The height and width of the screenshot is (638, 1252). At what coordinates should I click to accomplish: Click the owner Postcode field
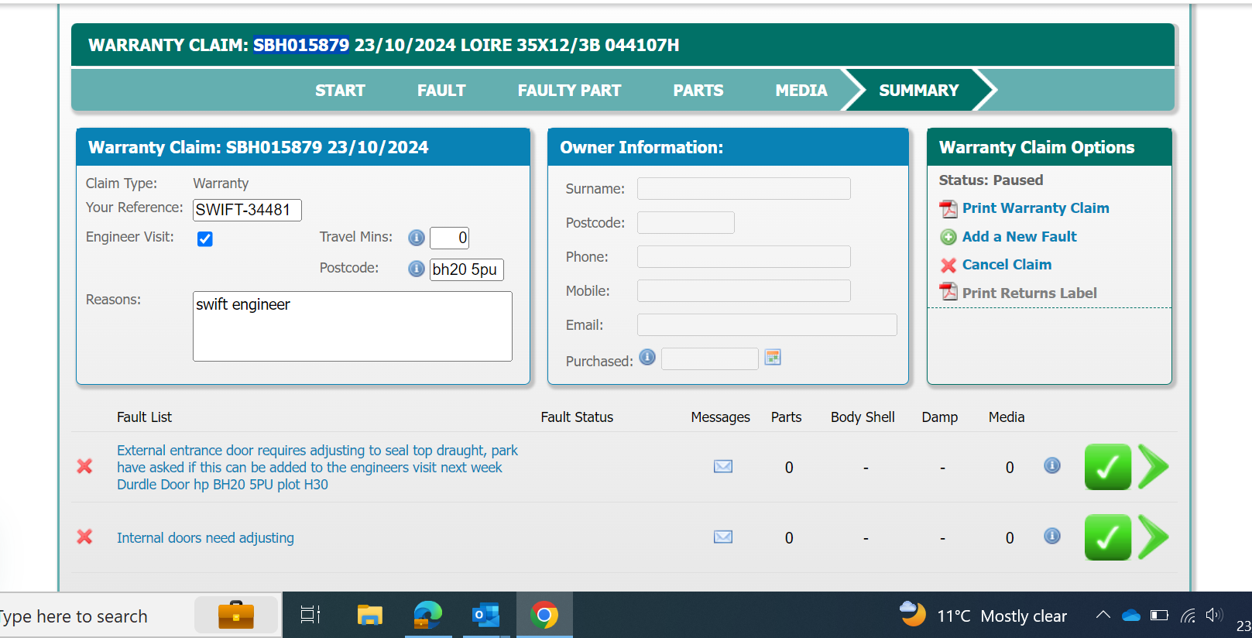[x=686, y=223]
